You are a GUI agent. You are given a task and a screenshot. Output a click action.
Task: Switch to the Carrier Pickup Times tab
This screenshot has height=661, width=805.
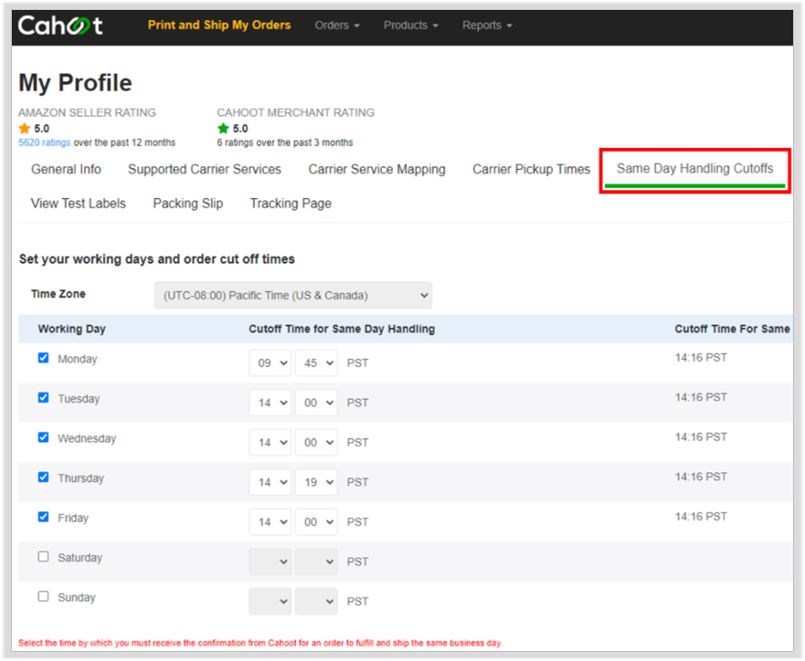coord(532,169)
